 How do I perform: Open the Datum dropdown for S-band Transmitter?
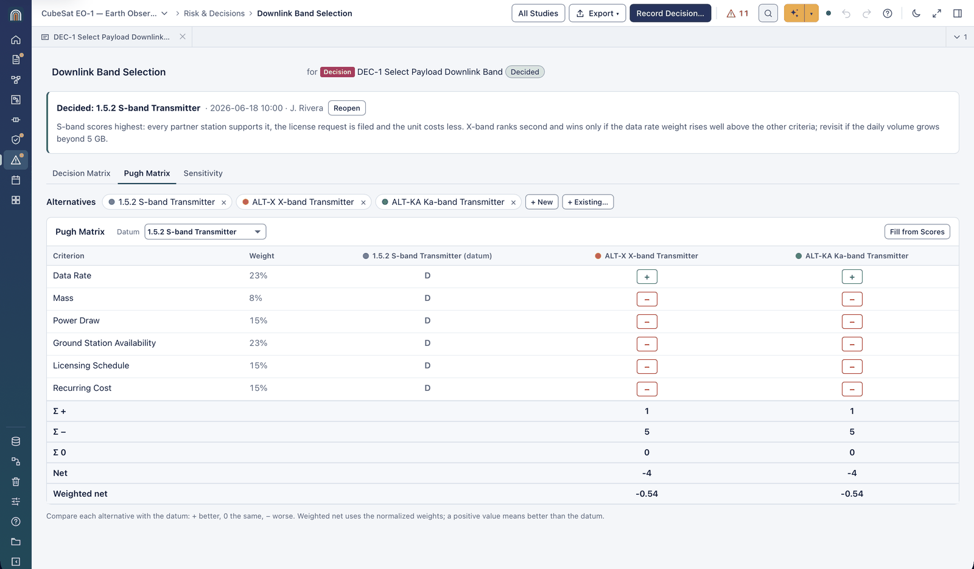click(x=205, y=232)
